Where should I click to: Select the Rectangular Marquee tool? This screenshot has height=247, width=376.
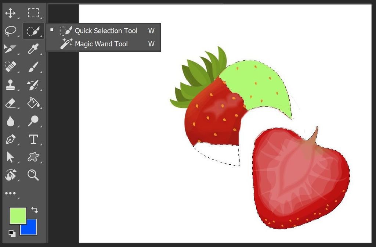click(33, 13)
